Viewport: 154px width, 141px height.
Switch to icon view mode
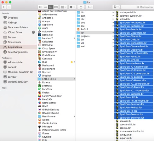40,7
